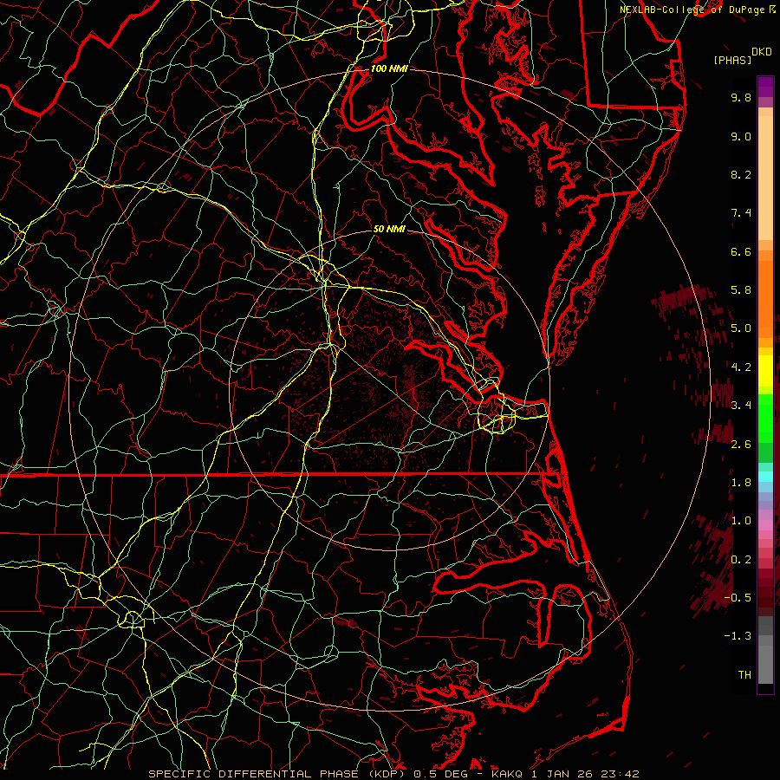
Task: Click the "DKD" legend unit label
Action: point(761,51)
